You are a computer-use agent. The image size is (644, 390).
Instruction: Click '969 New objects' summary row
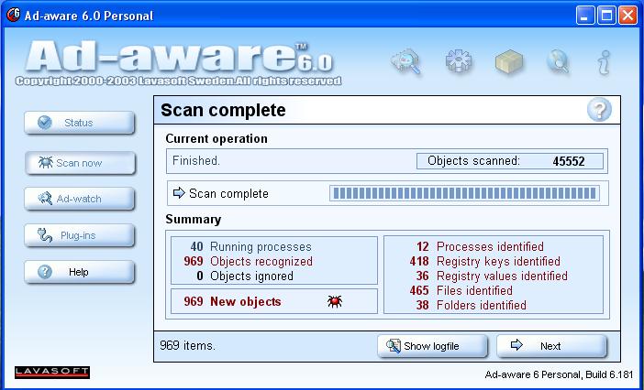pyautogui.click(x=232, y=301)
